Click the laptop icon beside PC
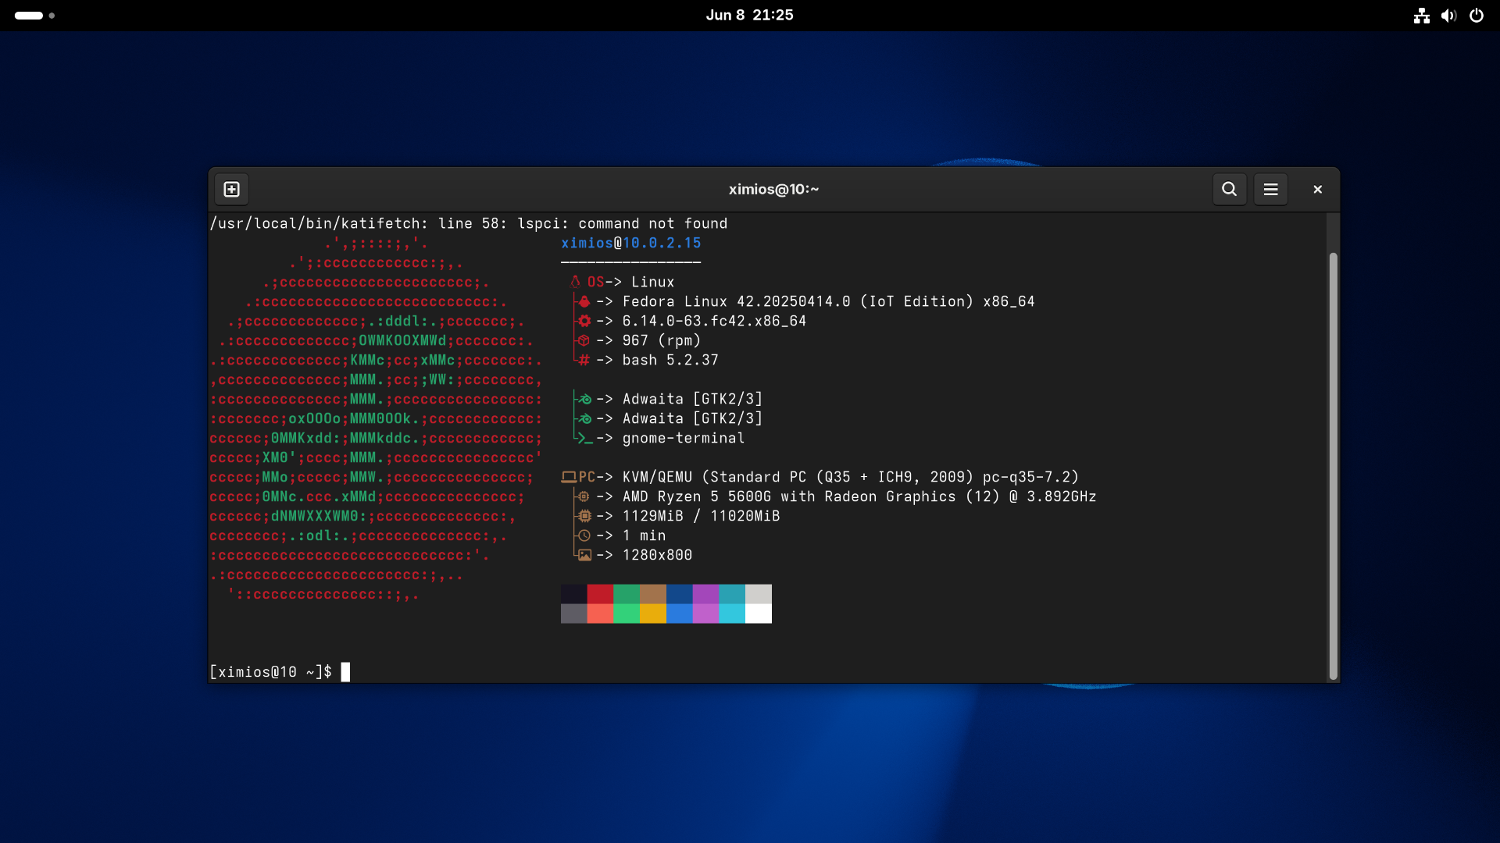Viewport: 1500px width, 843px height. [569, 477]
